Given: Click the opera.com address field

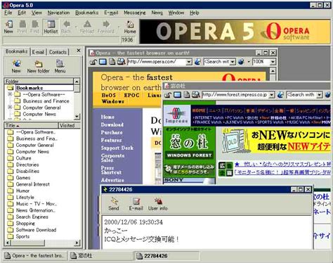Looking at the screenshot, I should coord(157,62).
